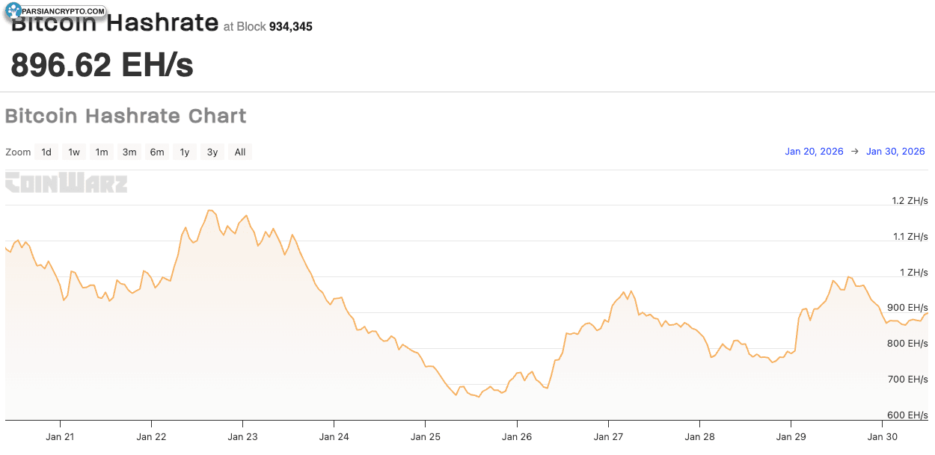
Task: Click the ParsianCrypto logo icon
Action: coord(14,10)
